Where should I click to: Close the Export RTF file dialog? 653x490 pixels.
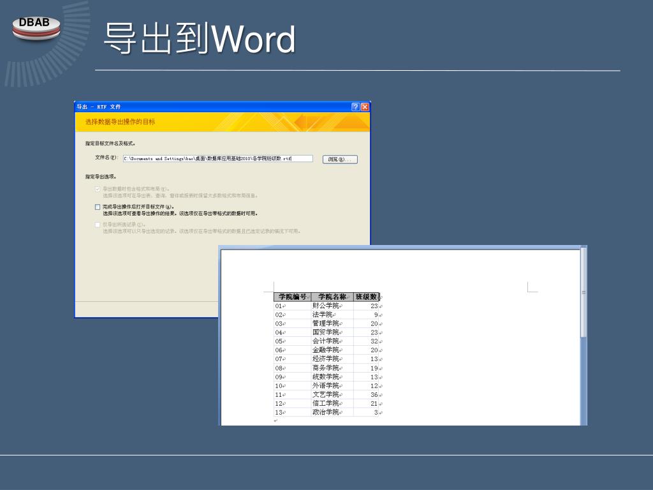pos(365,107)
